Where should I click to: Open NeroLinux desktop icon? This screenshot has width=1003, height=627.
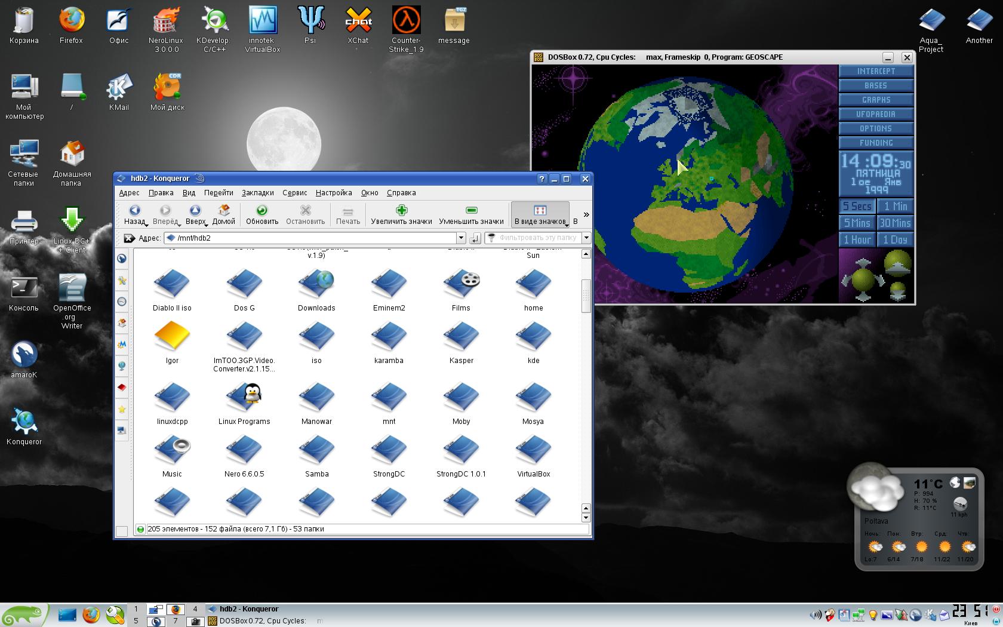(167, 20)
